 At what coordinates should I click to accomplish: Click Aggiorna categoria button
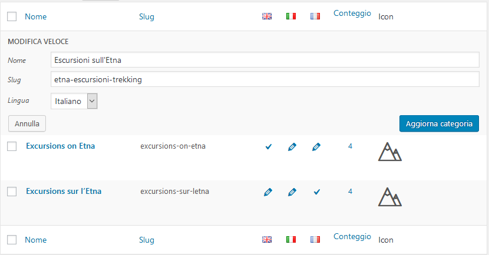[x=439, y=123]
